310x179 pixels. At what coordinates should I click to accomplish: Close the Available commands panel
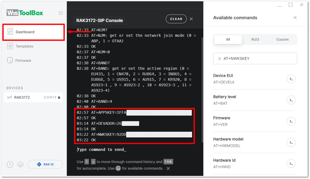click(295, 18)
